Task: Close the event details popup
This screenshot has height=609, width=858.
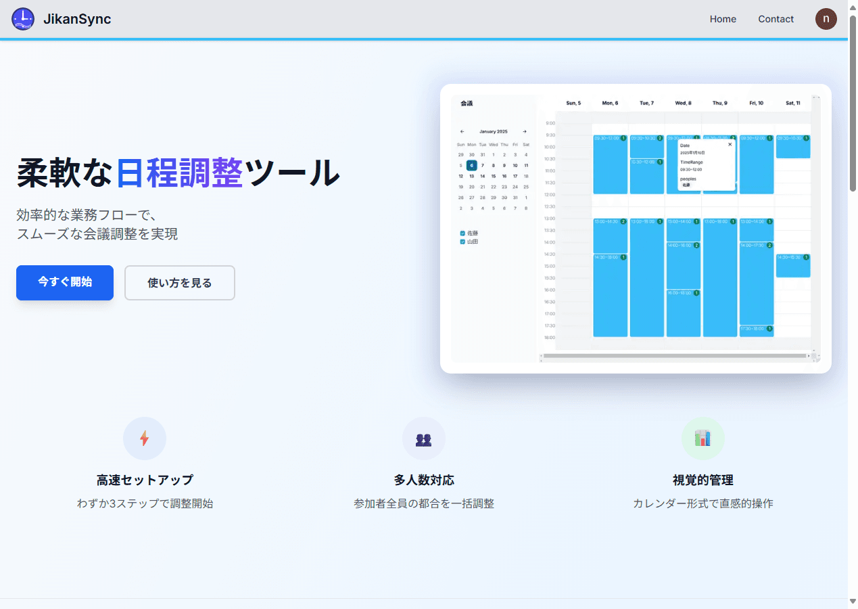Action: (x=730, y=144)
